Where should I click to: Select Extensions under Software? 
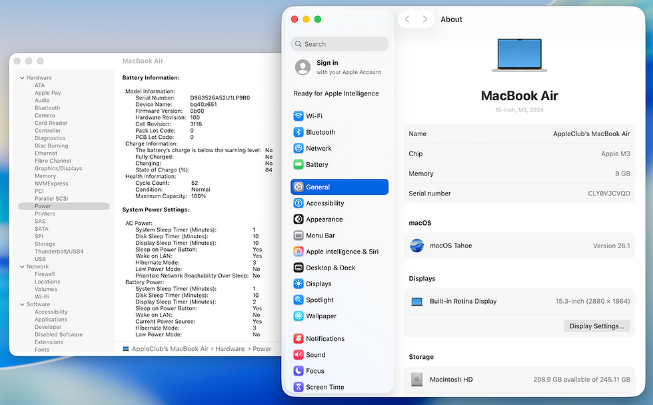(49, 342)
